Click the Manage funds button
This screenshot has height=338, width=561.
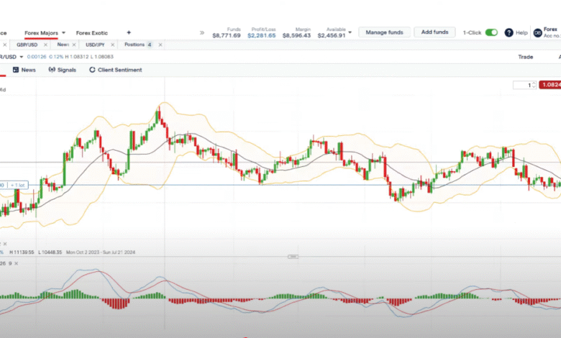(385, 32)
